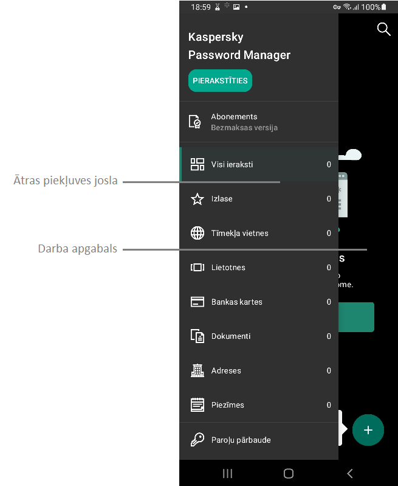The height and width of the screenshot is (486, 398).
Task: Tap the Dokumenti document icon
Action: (197, 336)
